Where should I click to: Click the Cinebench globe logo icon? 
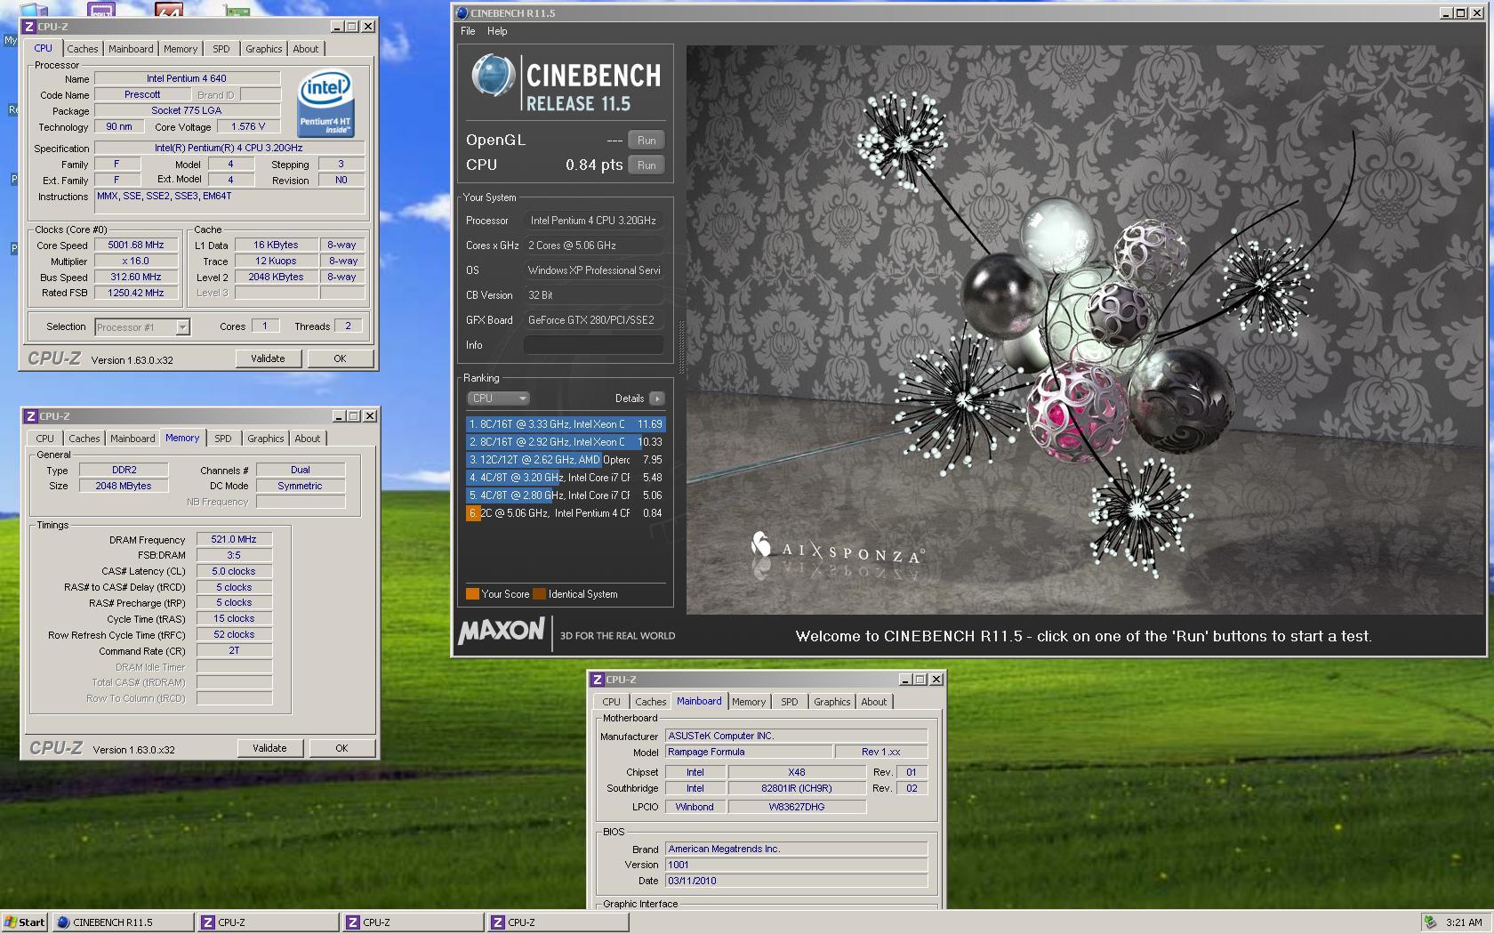tap(493, 76)
